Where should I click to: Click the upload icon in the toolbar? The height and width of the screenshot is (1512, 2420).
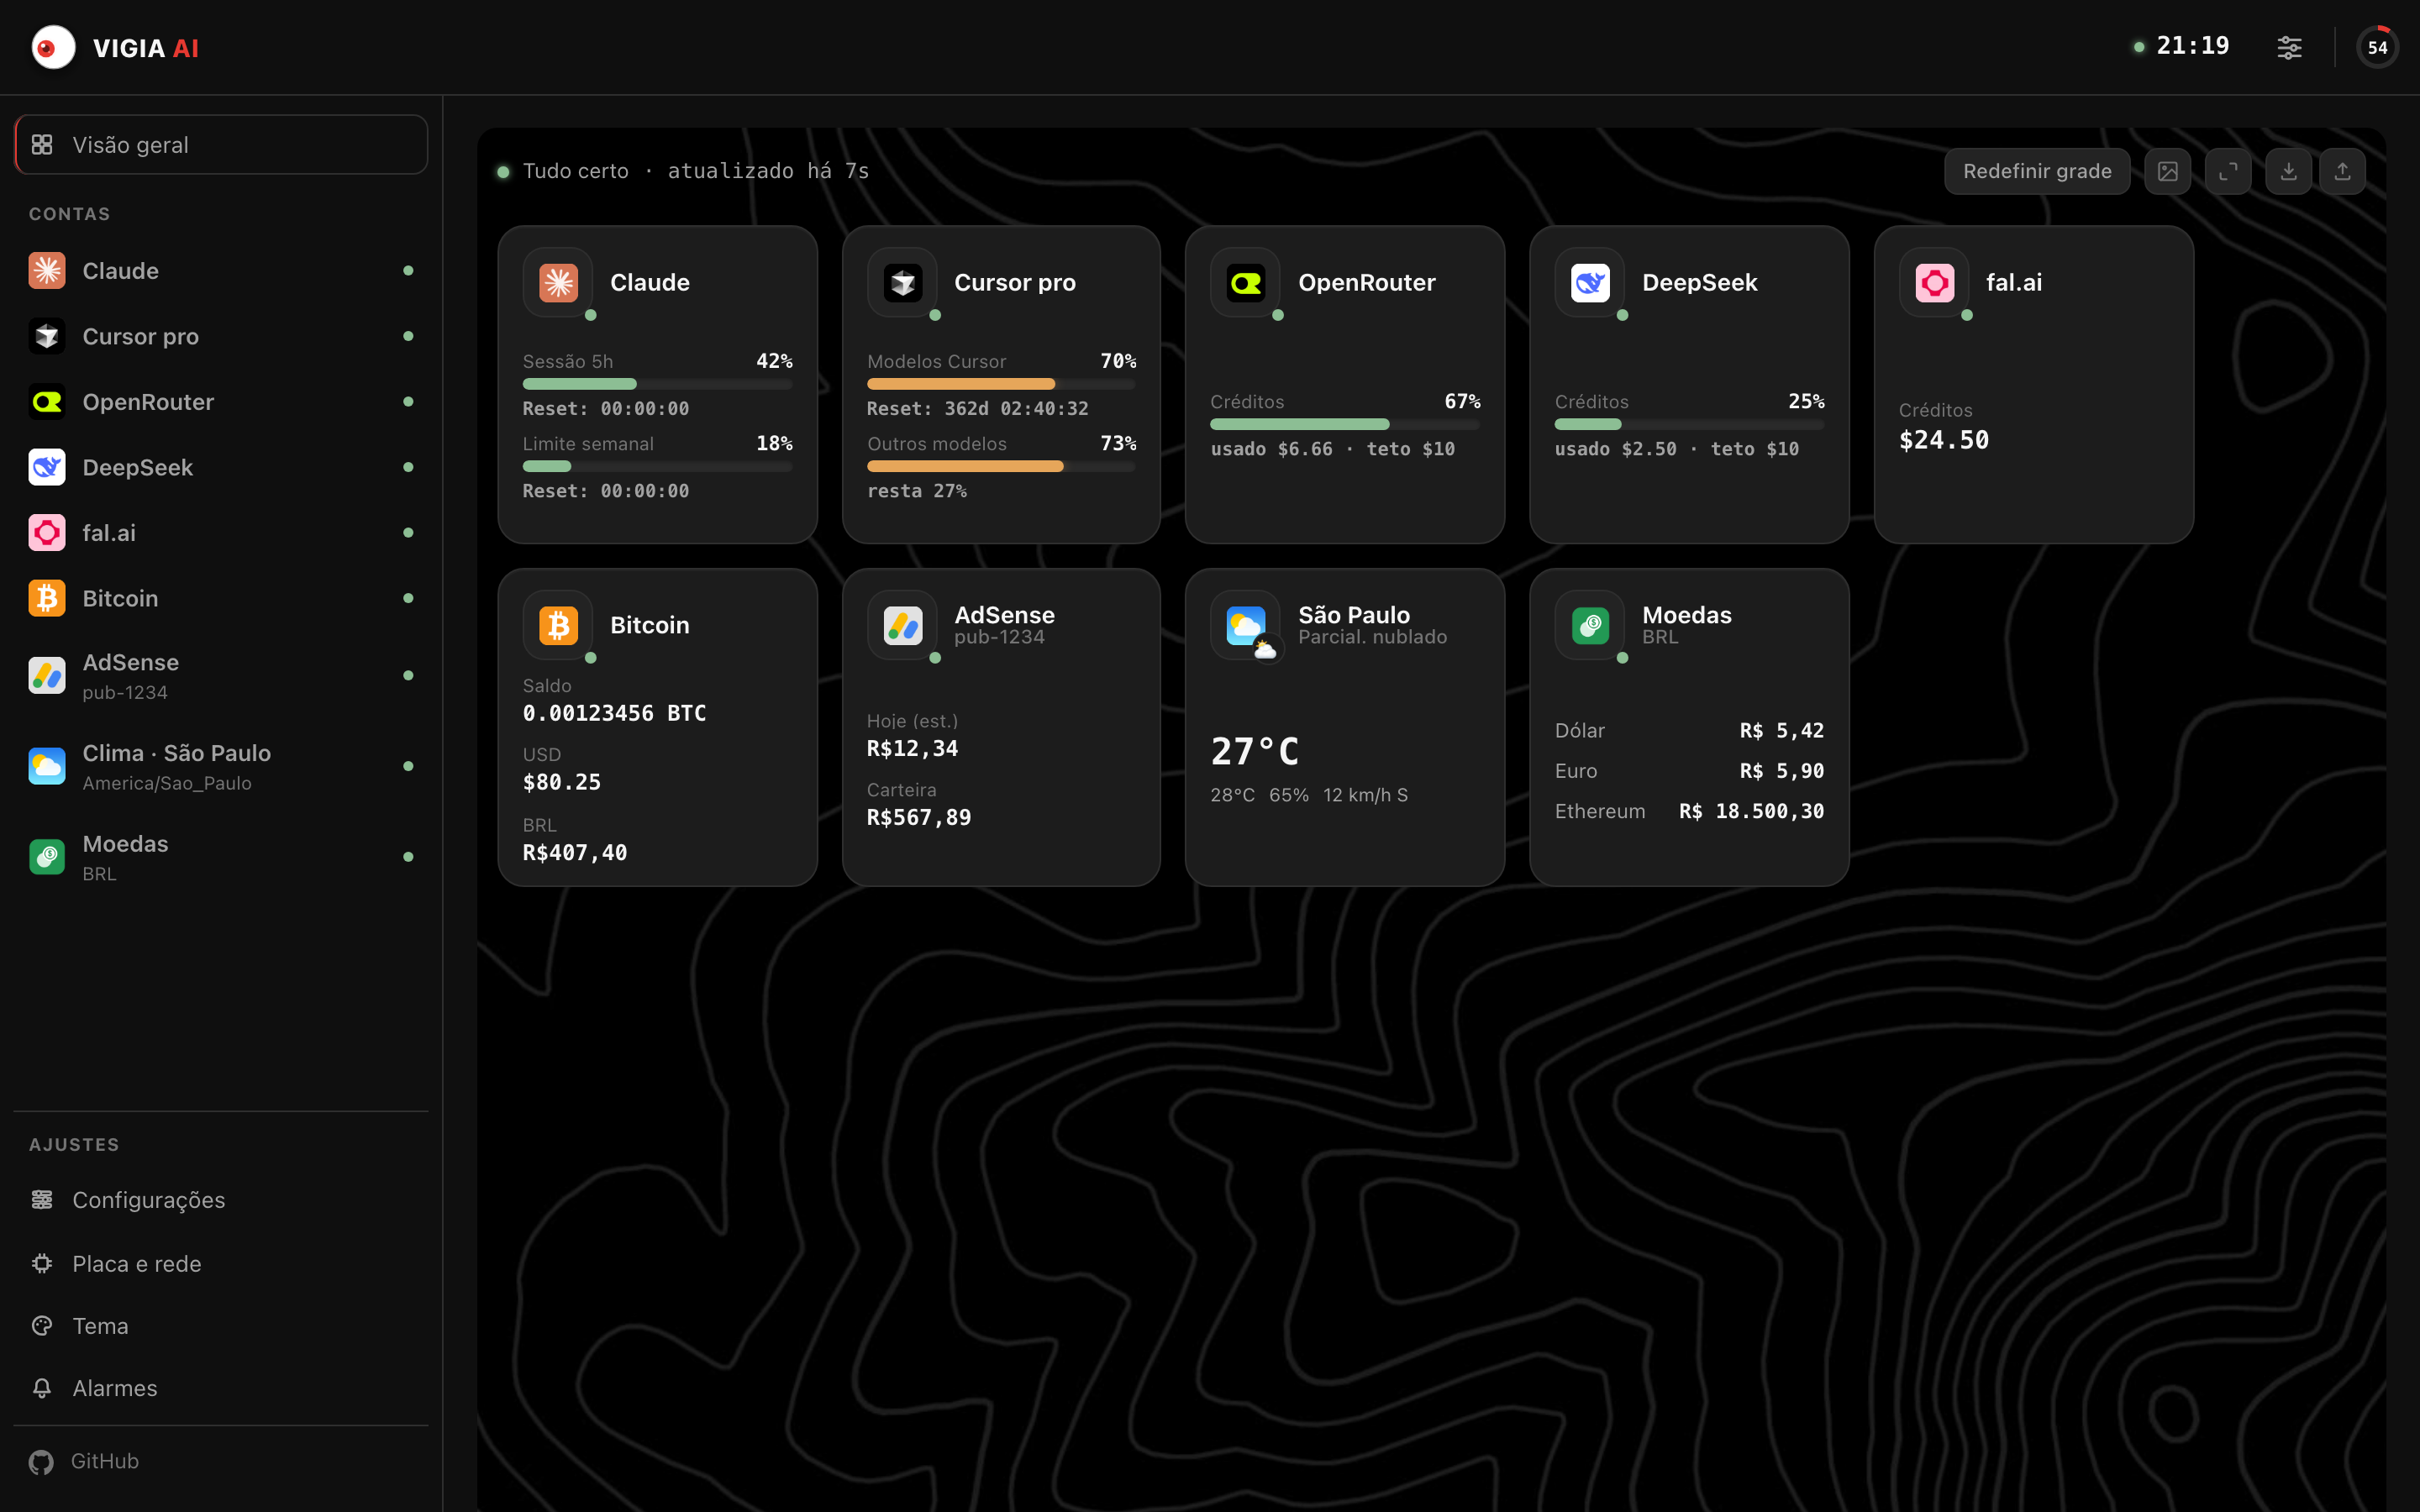(x=2342, y=171)
